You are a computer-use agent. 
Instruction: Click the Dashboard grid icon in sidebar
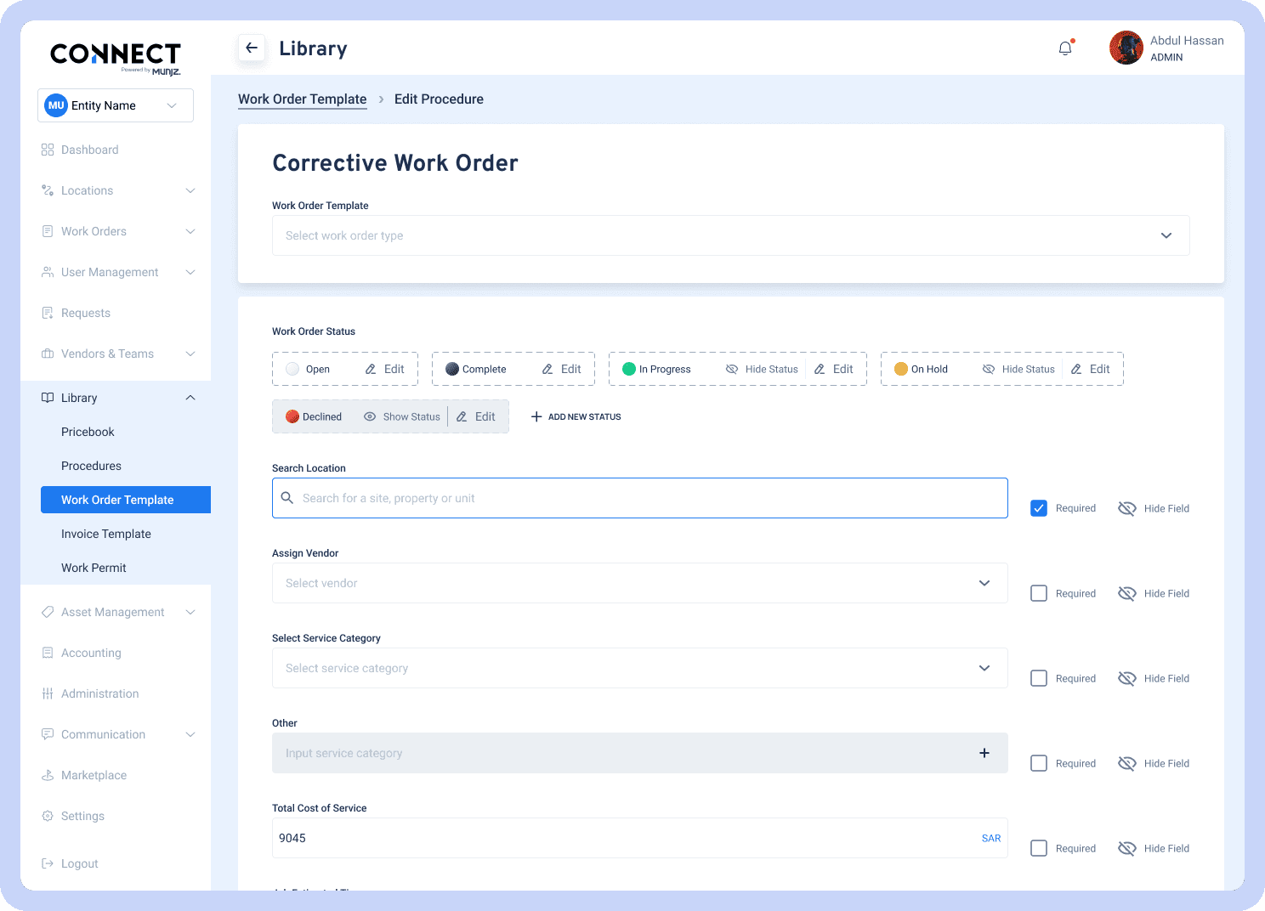click(x=48, y=150)
